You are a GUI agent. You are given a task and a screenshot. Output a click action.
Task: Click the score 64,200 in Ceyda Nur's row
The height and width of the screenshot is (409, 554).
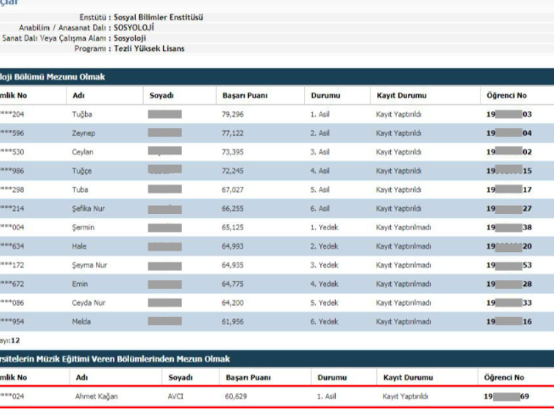click(x=232, y=303)
